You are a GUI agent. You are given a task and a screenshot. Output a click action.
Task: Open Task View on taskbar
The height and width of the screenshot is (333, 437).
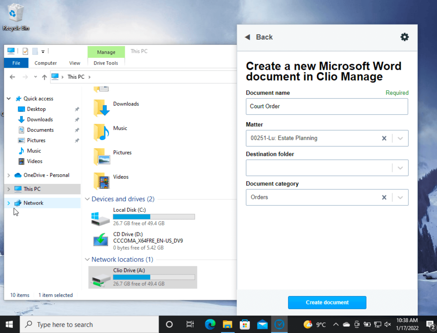point(190,324)
